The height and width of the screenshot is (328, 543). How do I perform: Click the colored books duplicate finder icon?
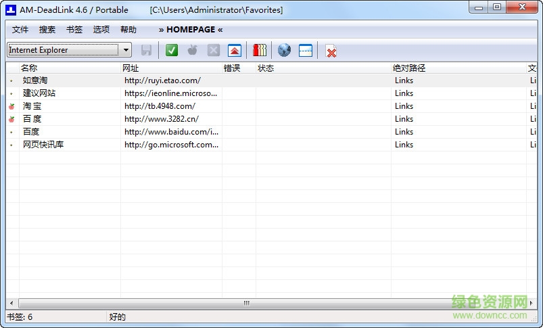pos(260,50)
